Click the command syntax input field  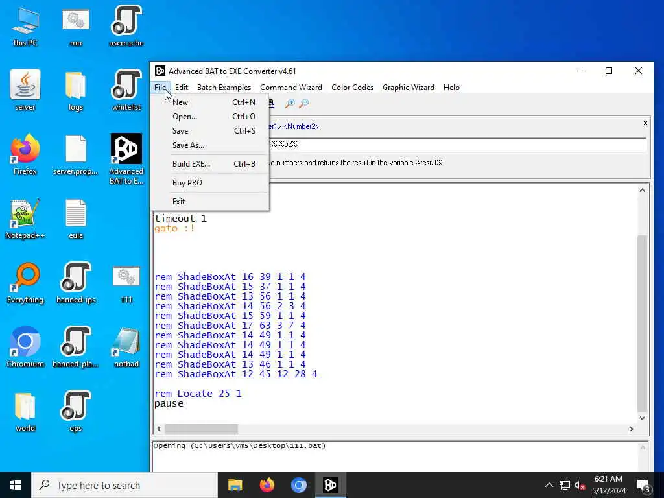[x=457, y=145]
